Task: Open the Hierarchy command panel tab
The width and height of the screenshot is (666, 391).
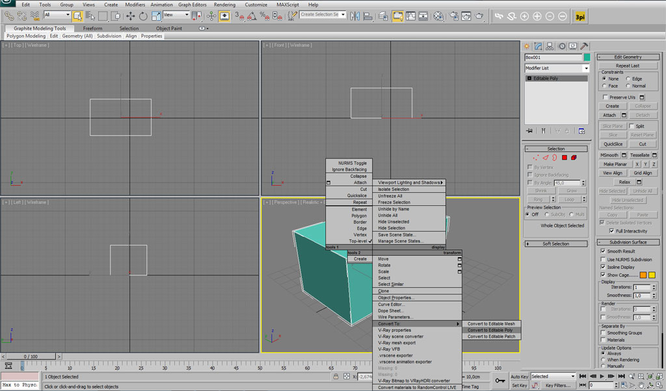Action: click(550, 46)
